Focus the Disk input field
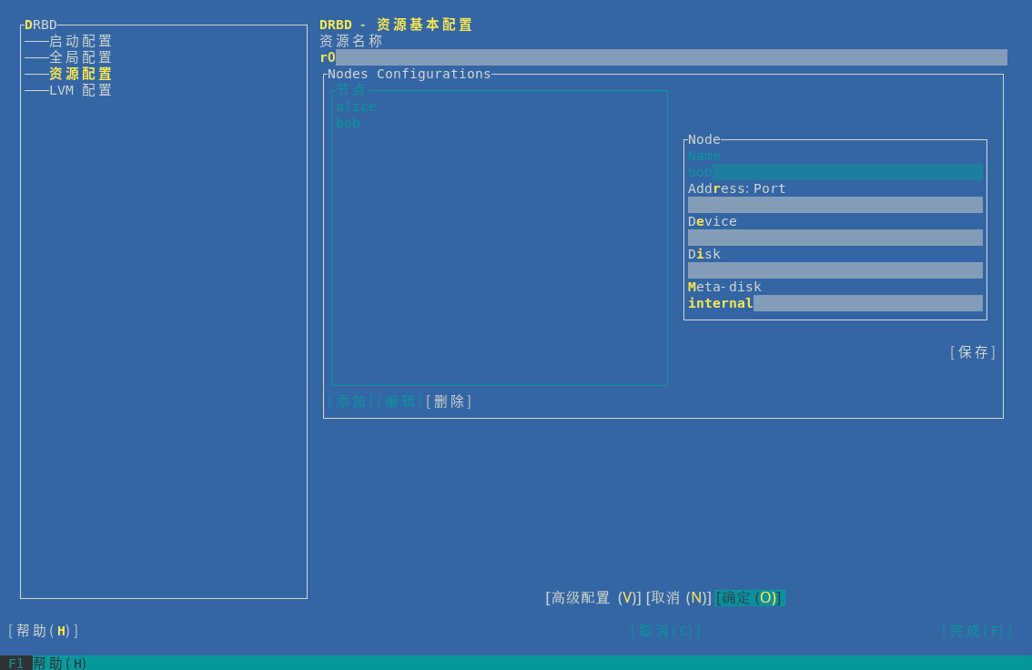 (835, 270)
